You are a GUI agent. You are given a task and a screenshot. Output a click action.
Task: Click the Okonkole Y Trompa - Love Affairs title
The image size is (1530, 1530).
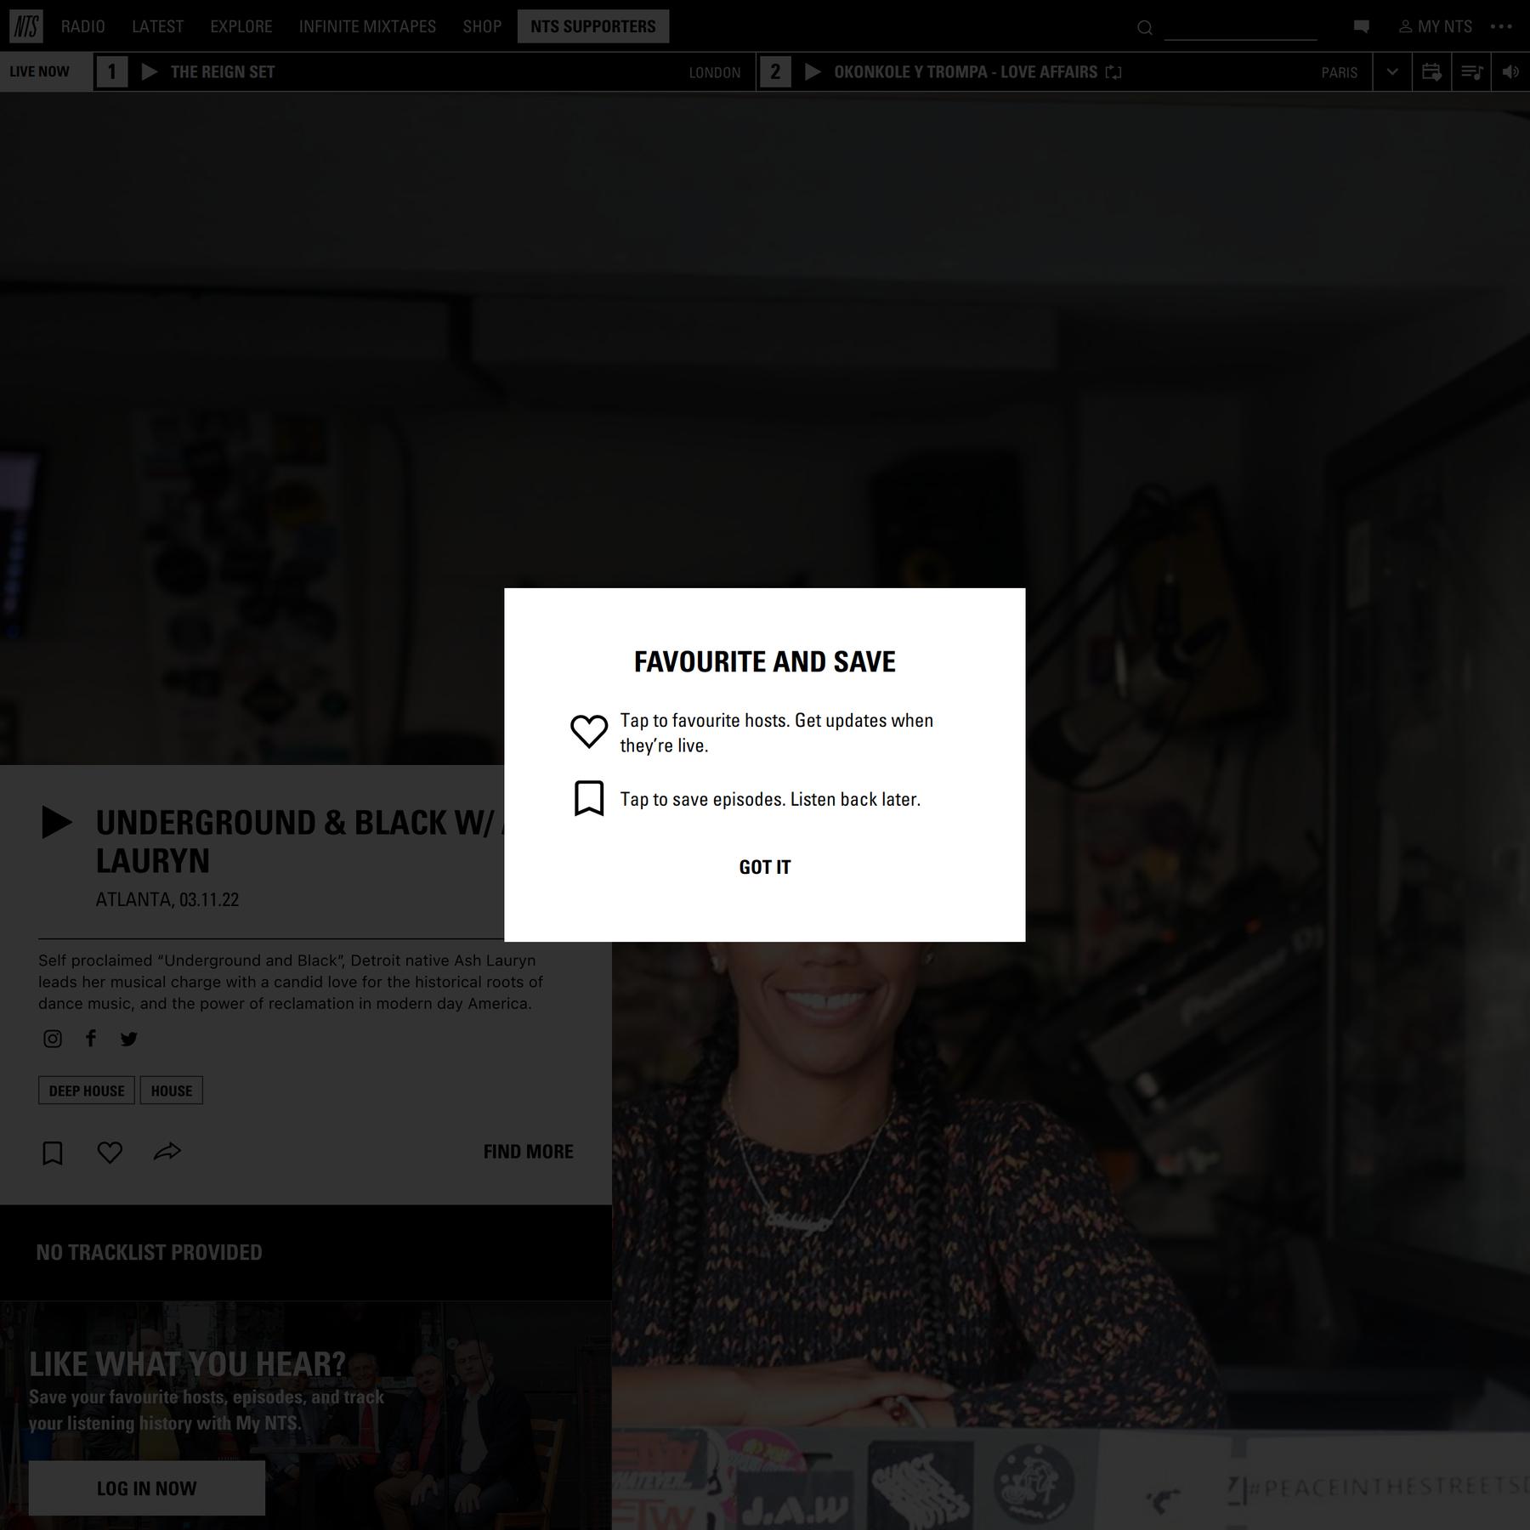coord(966,72)
